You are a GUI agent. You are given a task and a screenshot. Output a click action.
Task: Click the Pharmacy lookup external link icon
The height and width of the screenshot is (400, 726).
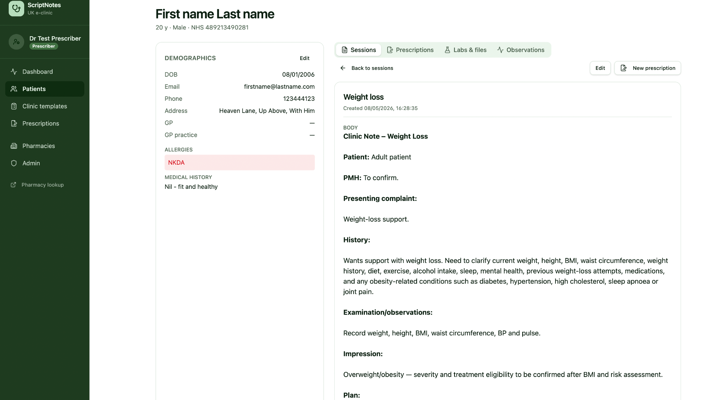pyautogui.click(x=14, y=185)
